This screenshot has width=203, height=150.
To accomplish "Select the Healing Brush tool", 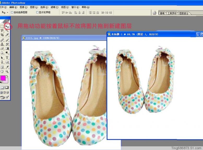I will (2, 40).
